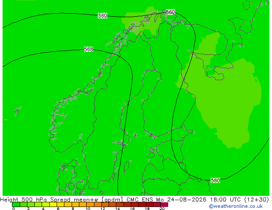This screenshot has width=272, height=210.
Task: Click the crimson legend swatch right of 20
Action: (164, 204)
